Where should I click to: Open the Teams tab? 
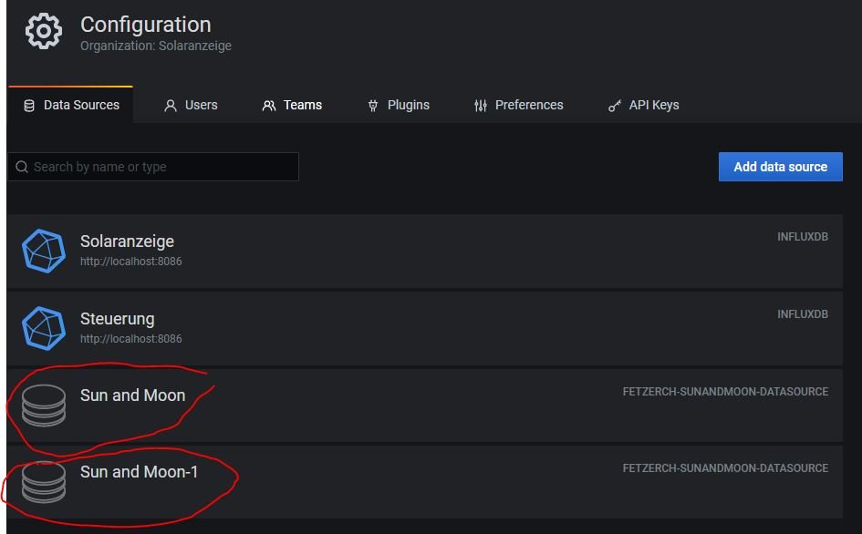[x=292, y=105]
